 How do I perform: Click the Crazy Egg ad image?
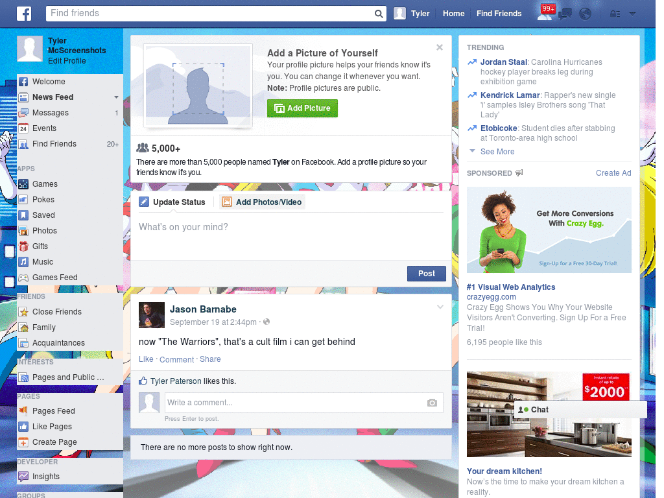549,230
